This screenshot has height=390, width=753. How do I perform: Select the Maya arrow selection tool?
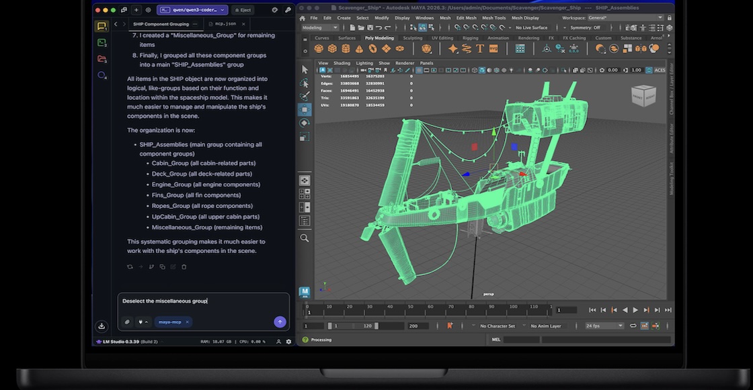point(305,70)
